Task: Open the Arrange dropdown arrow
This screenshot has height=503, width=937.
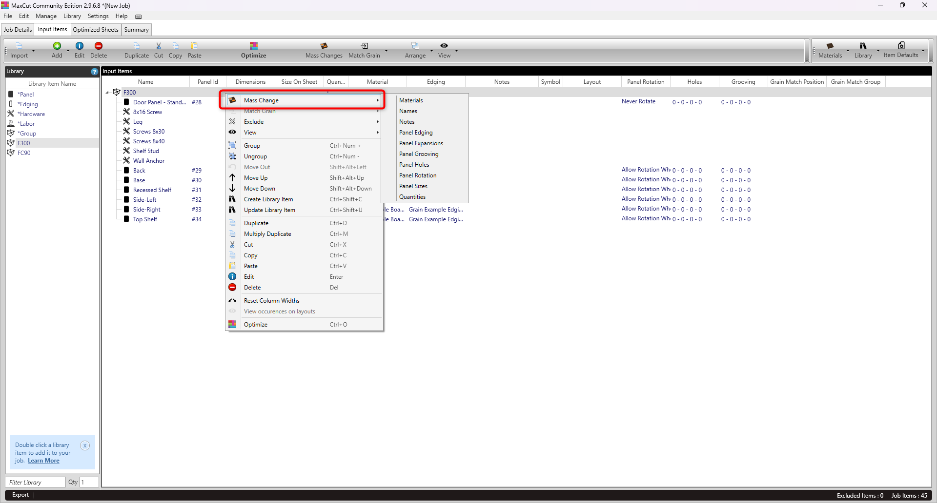Action: [431, 51]
